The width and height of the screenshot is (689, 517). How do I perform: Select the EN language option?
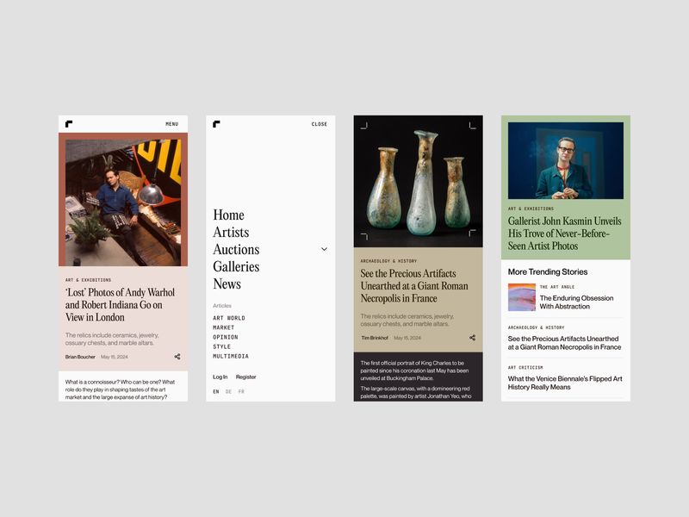tap(216, 391)
